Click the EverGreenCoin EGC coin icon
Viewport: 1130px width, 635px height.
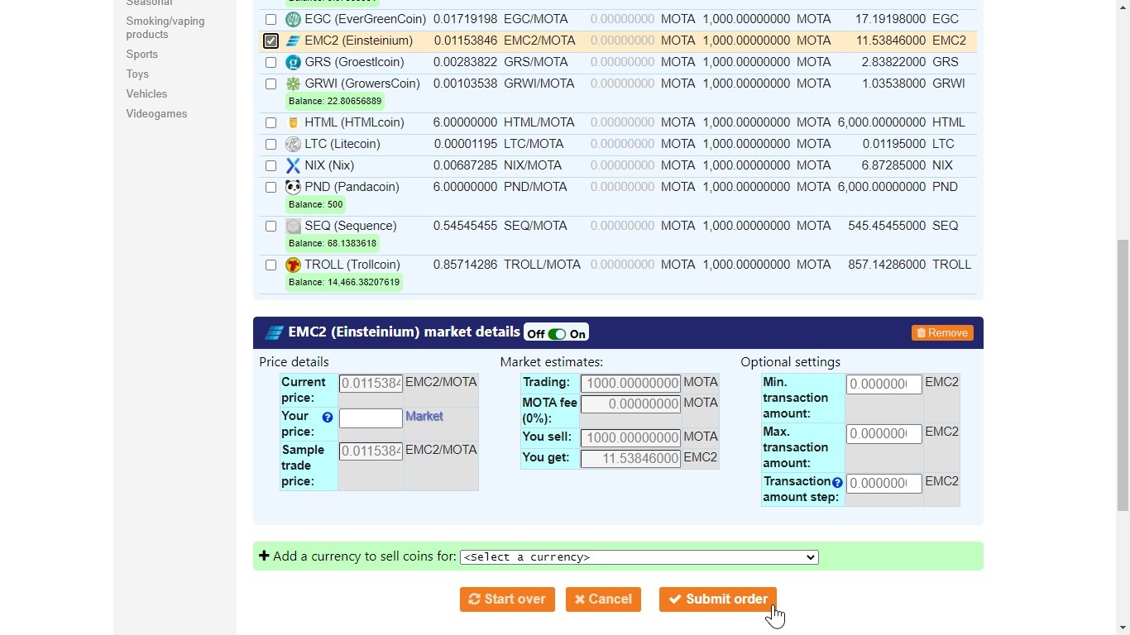[x=293, y=19]
